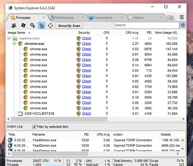Click the Security Scan button
Viewport: 193px width, 166px height.
pyautogui.click(x=69, y=25)
